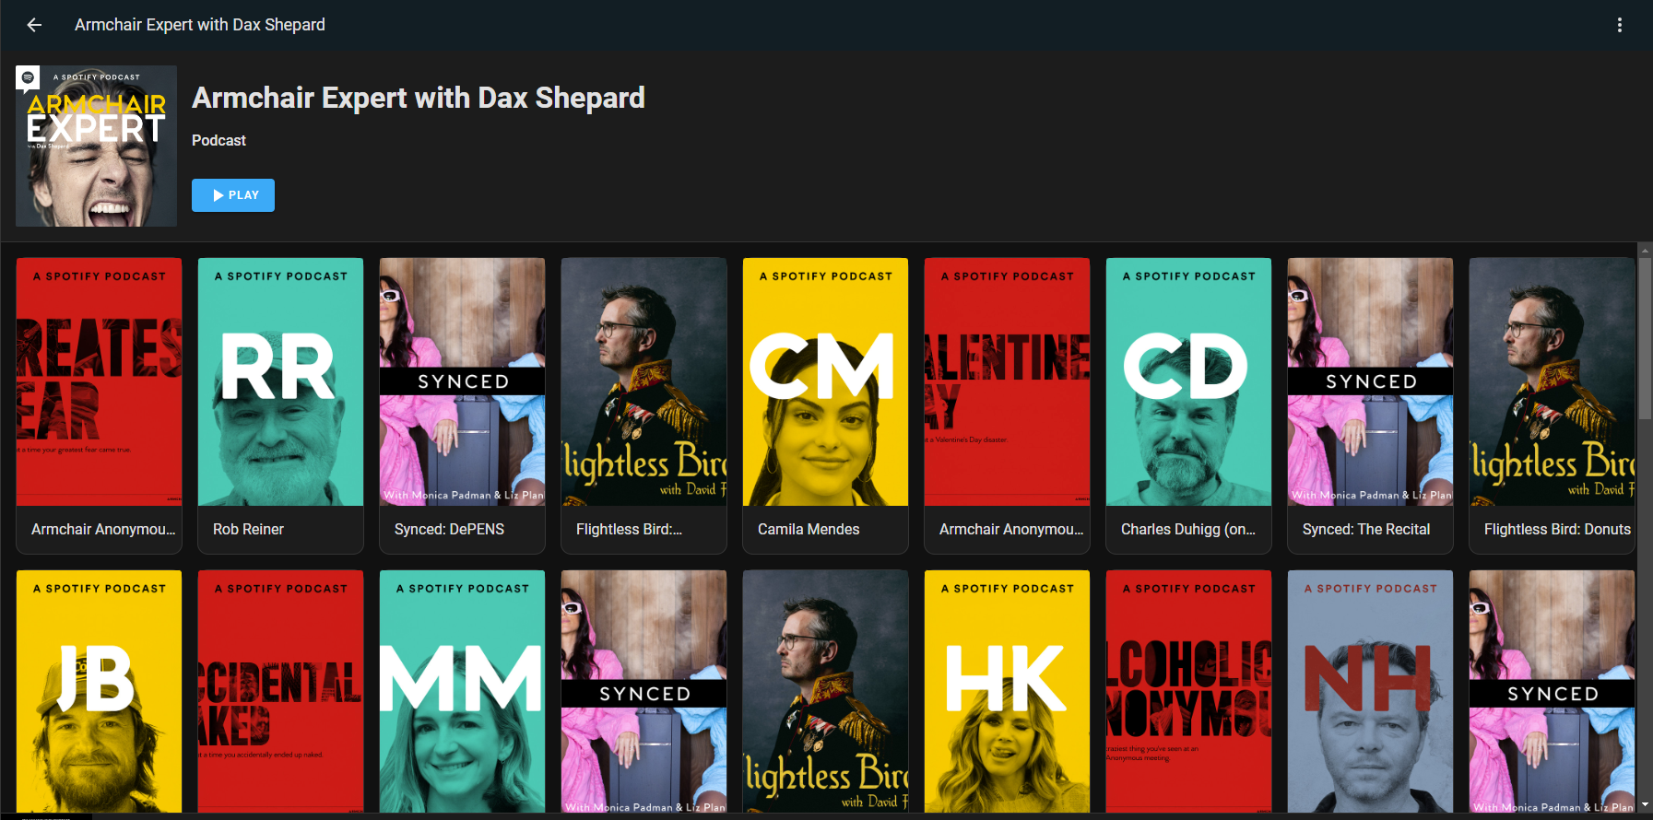
Task: Click the scrollbar down arrow
Action: click(1645, 804)
